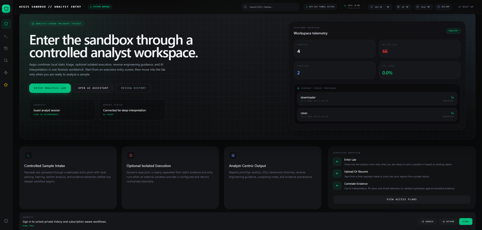This screenshot has width=482, height=230.
Task: Click the Aegis shield logo
Action: tap(6, 9)
